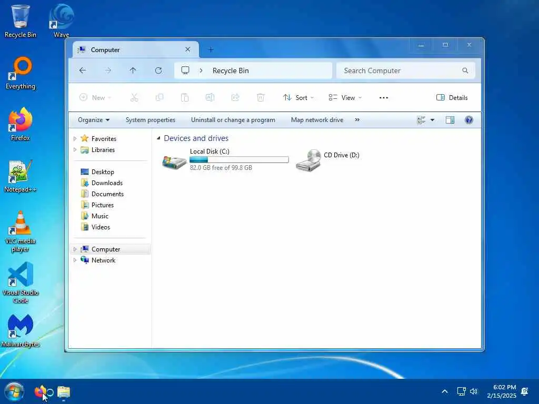Go up one folder level
This screenshot has height=404, width=539.
tap(133, 70)
